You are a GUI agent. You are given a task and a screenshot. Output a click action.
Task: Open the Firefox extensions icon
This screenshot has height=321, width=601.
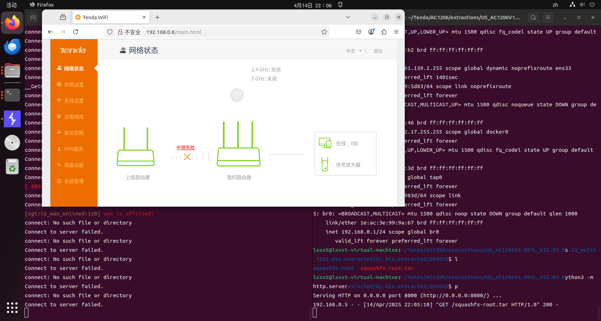[384, 32]
